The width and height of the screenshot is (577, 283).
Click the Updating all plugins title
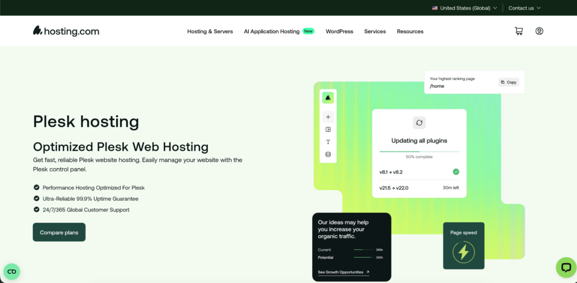[x=419, y=141]
